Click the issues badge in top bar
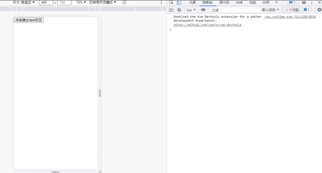 292,2
